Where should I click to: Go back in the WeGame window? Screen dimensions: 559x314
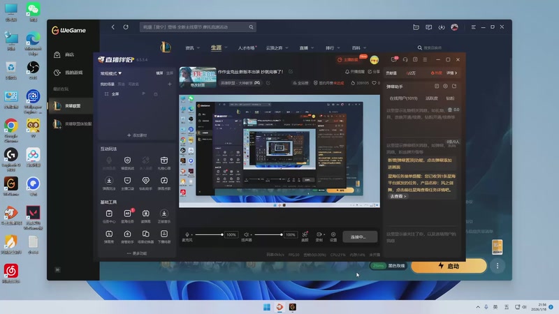pos(113,27)
